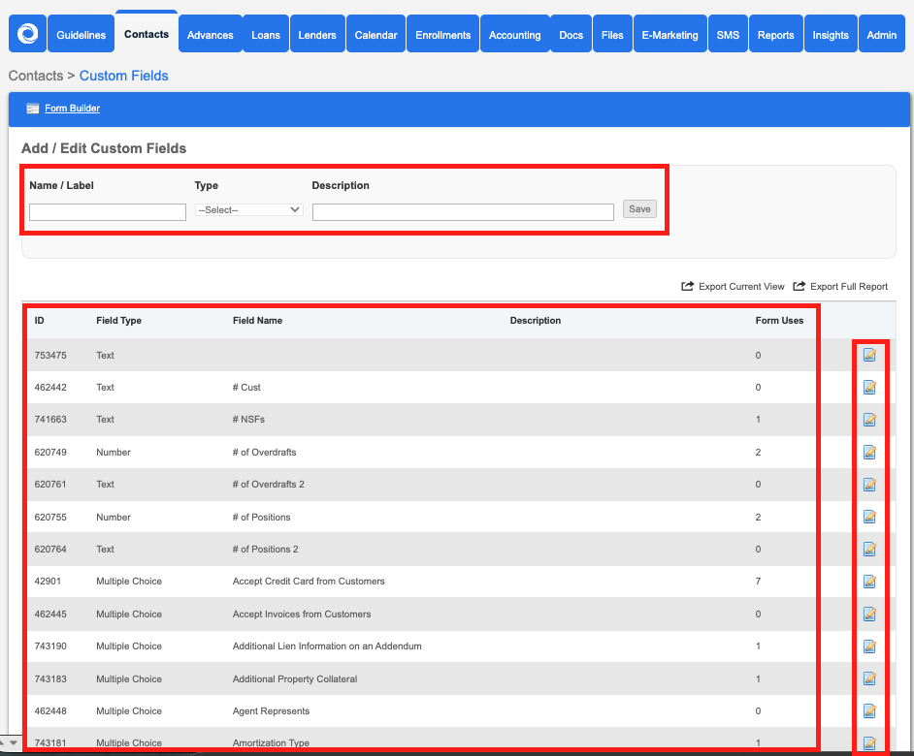Select the ID cell 462442
Image resolution: width=914 pixels, height=756 pixels.
coord(50,388)
